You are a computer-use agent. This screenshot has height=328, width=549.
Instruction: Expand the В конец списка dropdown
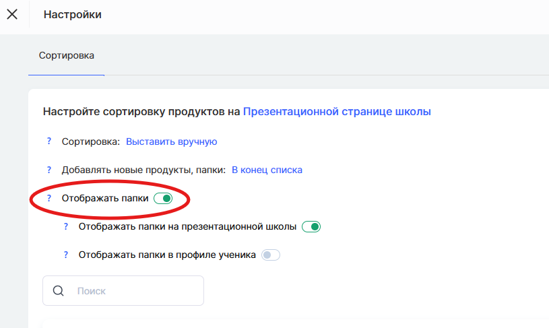click(267, 170)
